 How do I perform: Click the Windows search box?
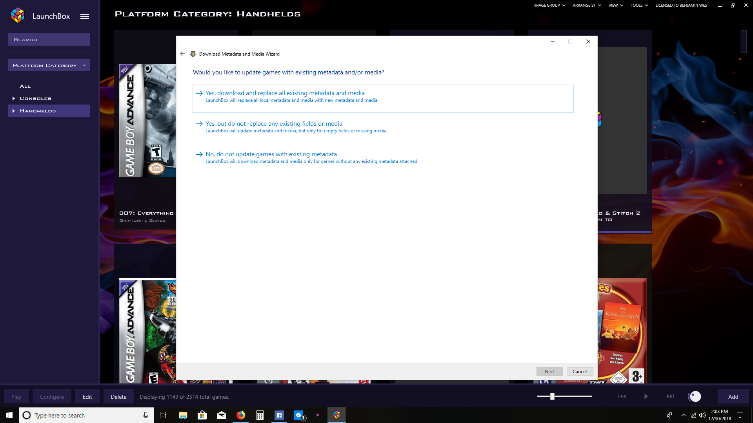85,415
